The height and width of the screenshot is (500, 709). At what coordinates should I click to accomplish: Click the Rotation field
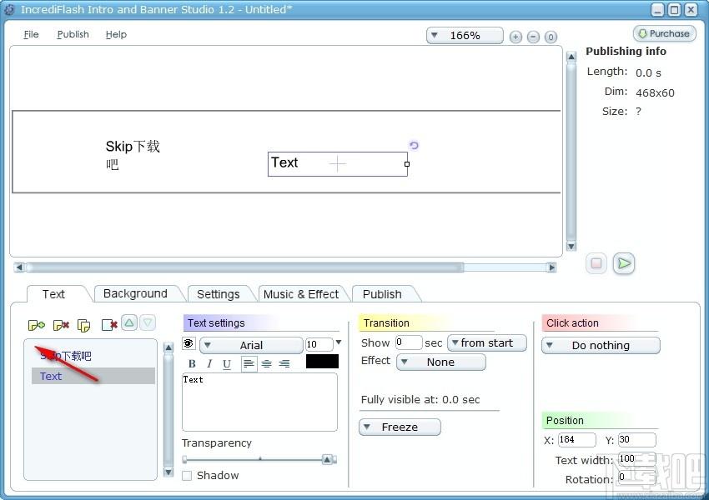point(636,477)
